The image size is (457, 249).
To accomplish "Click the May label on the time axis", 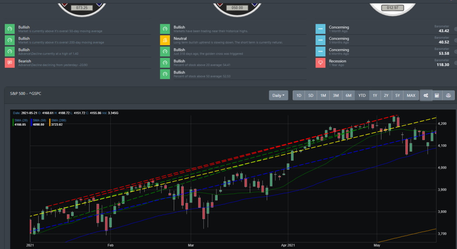I will [x=377, y=245].
